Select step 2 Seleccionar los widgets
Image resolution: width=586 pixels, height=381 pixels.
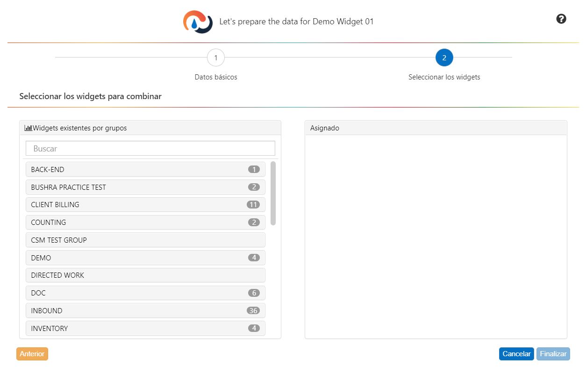pyautogui.click(x=444, y=58)
